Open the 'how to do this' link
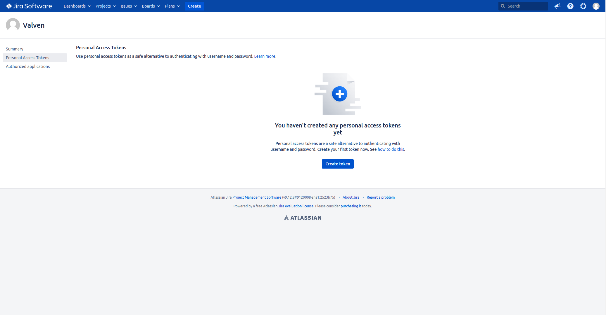The height and width of the screenshot is (315, 606). (391, 149)
